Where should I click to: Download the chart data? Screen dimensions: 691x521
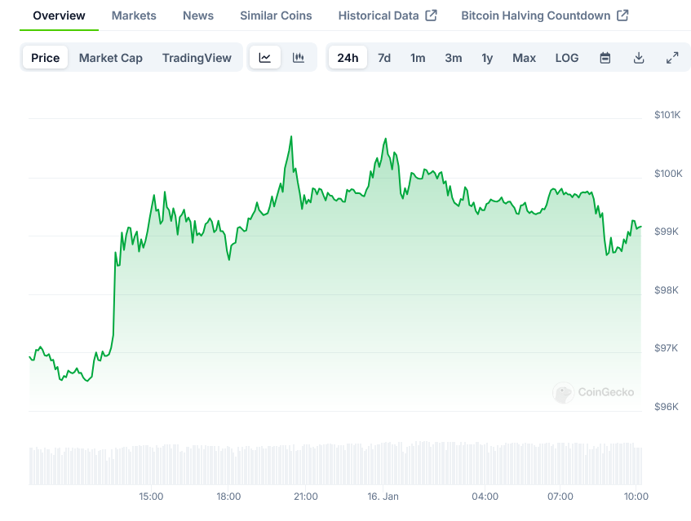pos(639,58)
